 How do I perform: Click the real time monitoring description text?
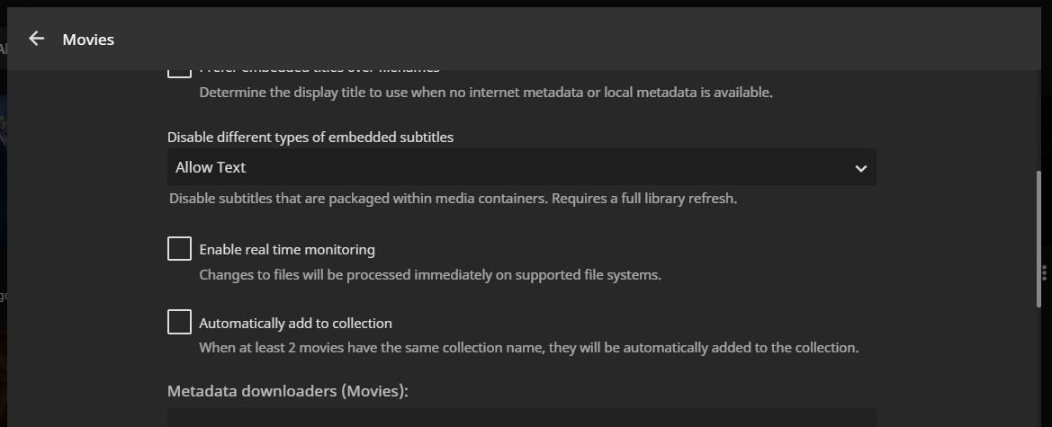[430, 275]
